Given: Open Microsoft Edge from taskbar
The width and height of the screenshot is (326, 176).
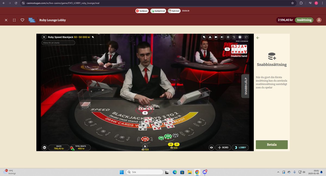Looking at the screenshot, I should [x=175, y=172].
